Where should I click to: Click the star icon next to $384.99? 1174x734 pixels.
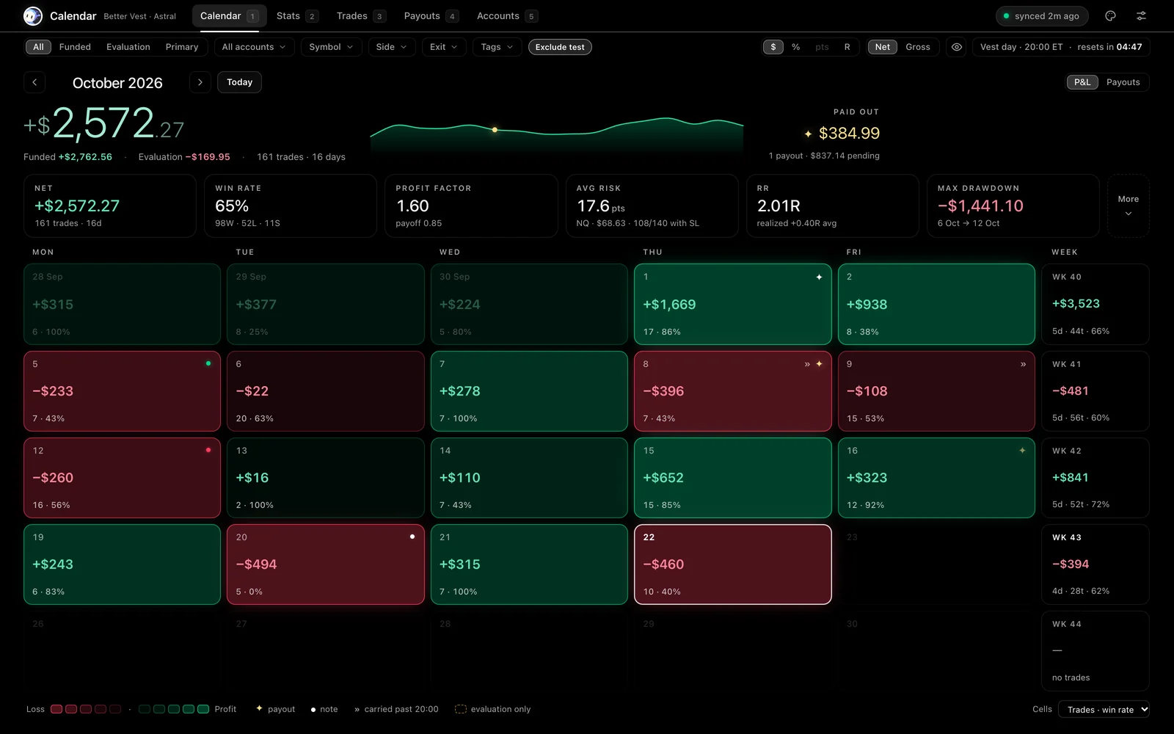coord(808,134)
